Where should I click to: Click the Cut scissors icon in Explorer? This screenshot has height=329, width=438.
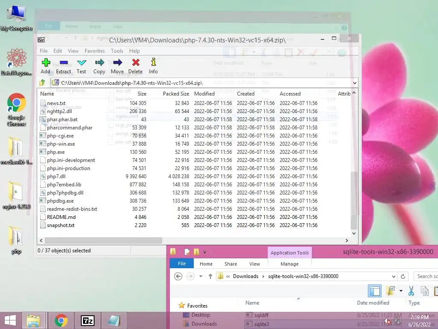[411, 291]
